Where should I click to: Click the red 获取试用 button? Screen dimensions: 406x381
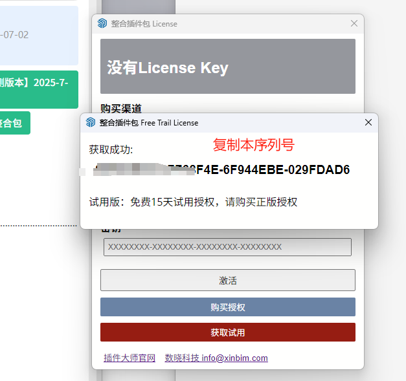pos(227,332)
